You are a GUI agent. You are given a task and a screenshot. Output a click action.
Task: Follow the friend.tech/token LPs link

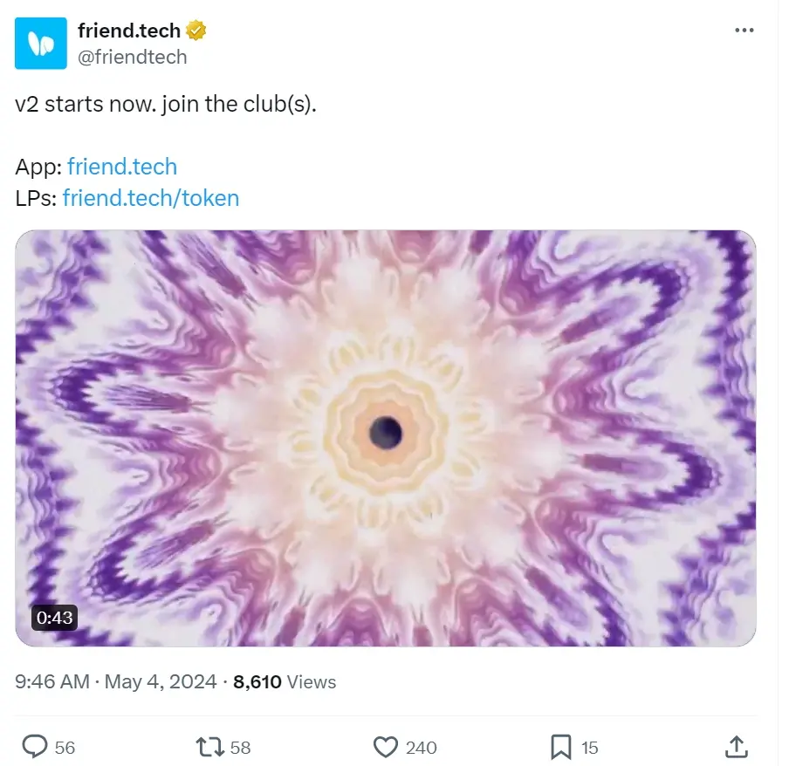coord(150,198)
